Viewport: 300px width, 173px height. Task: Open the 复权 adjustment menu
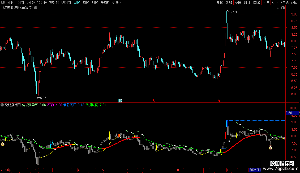click(x=220, y=2)
